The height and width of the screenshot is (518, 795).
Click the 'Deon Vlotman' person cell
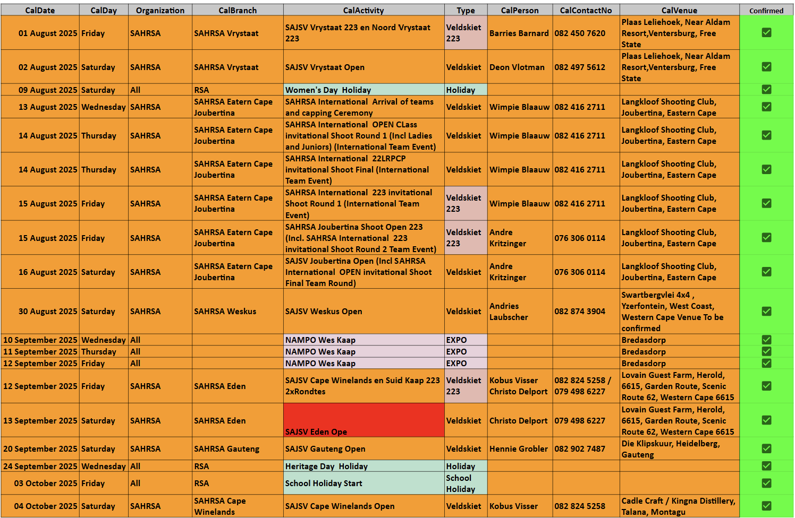coord(520,67)
